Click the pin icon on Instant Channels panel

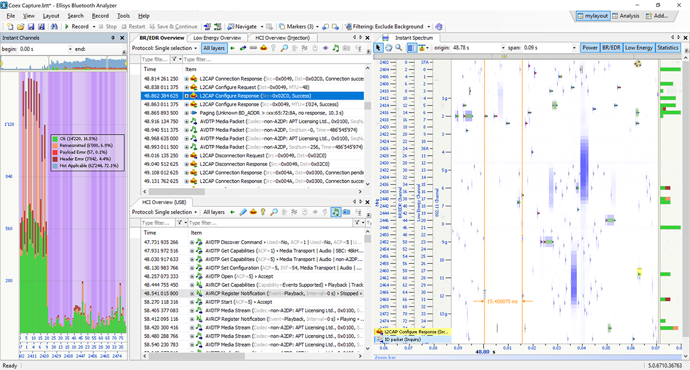point(113,38)
